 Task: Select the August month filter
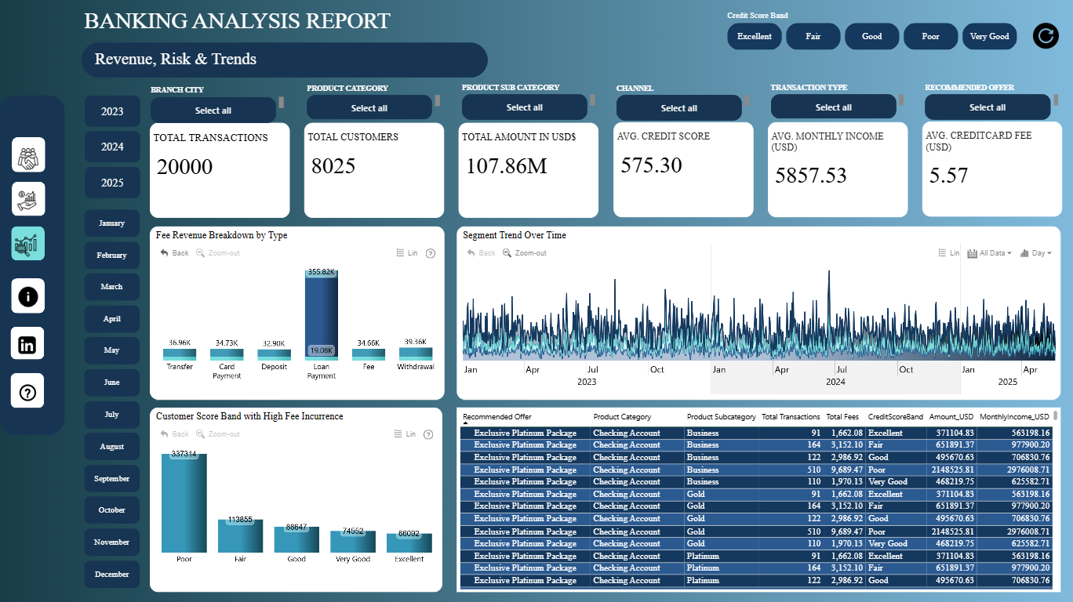pyautogui.click(x=112, y=447)
